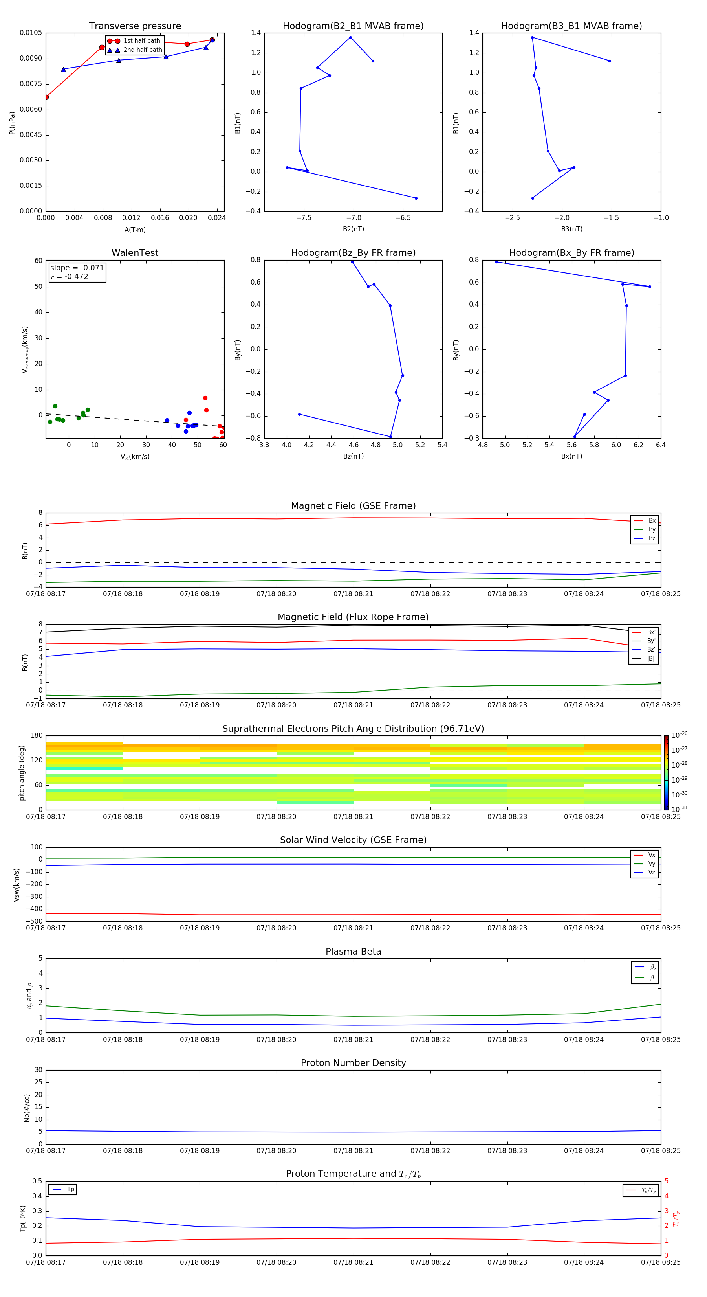Click the 'Solar Wind Velocity (GSE Frame)' title
This screenshot has height=1297, width=707.
(x=353, y=840)
